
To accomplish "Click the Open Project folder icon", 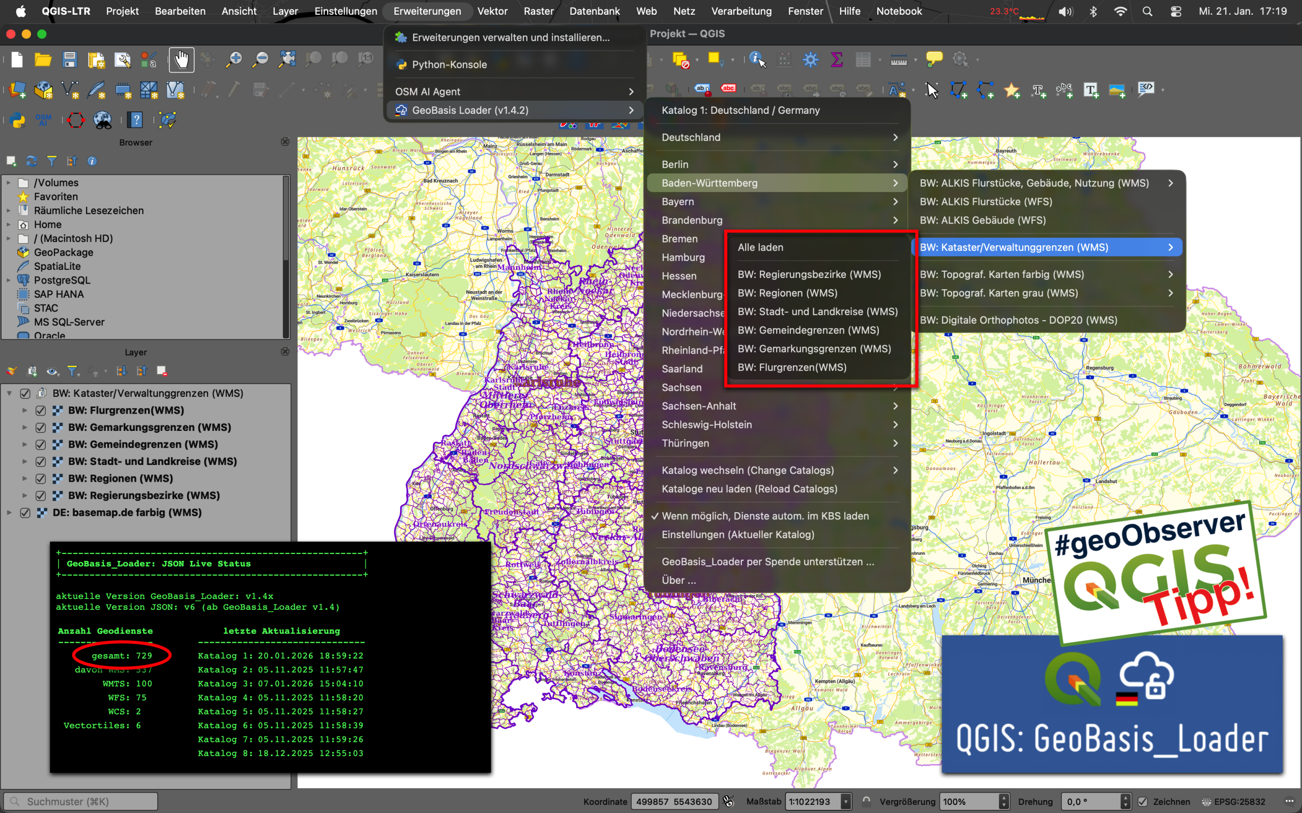I will (x=43, y=59).
